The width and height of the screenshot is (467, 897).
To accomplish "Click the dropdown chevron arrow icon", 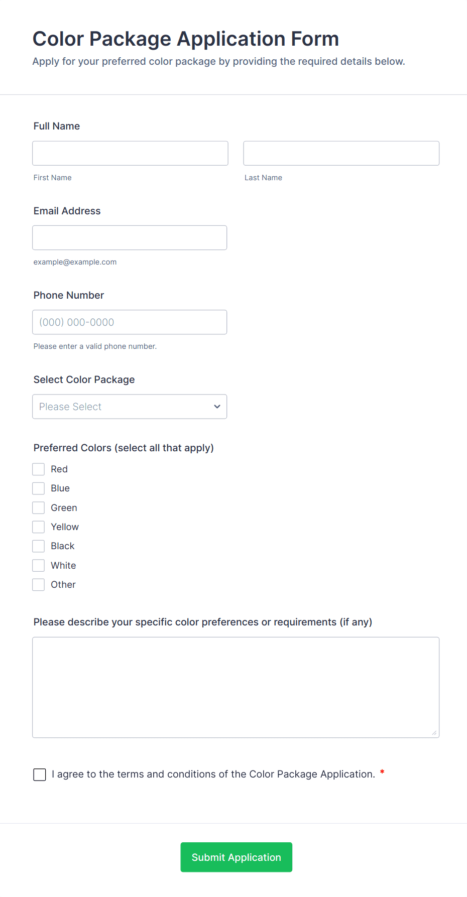I will point(217,407).
